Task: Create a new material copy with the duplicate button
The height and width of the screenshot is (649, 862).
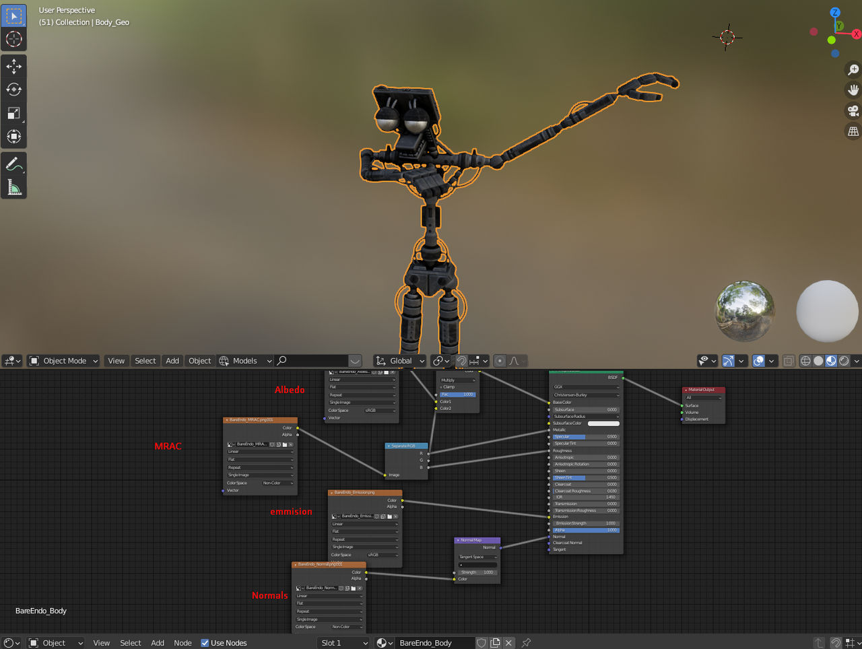Action: (495, 643)
